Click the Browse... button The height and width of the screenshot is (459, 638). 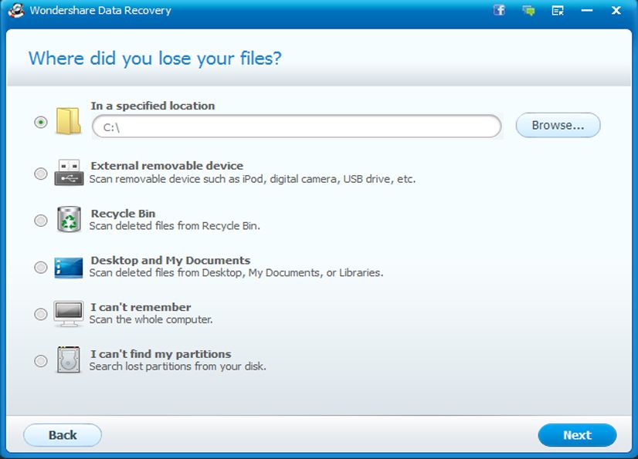tap(558, 126)
